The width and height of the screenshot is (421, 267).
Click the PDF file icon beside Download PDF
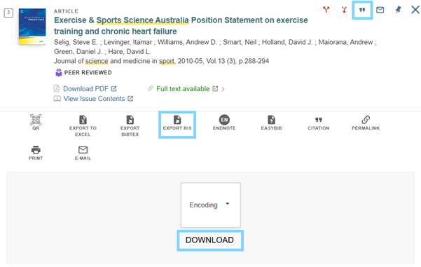click(57, 88)
